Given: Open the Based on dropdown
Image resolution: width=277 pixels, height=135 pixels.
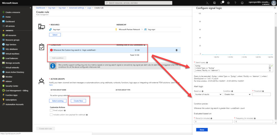Looking at the screenshot, I should click(x=208, y=94).
